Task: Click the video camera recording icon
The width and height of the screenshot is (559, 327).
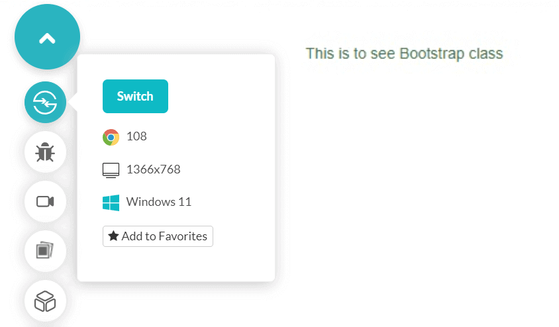Action: tap(45, 202)
